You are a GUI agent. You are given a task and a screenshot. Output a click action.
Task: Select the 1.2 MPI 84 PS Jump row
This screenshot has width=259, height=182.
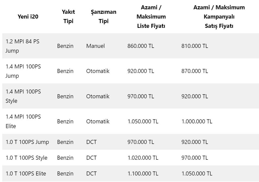[131, 46]
